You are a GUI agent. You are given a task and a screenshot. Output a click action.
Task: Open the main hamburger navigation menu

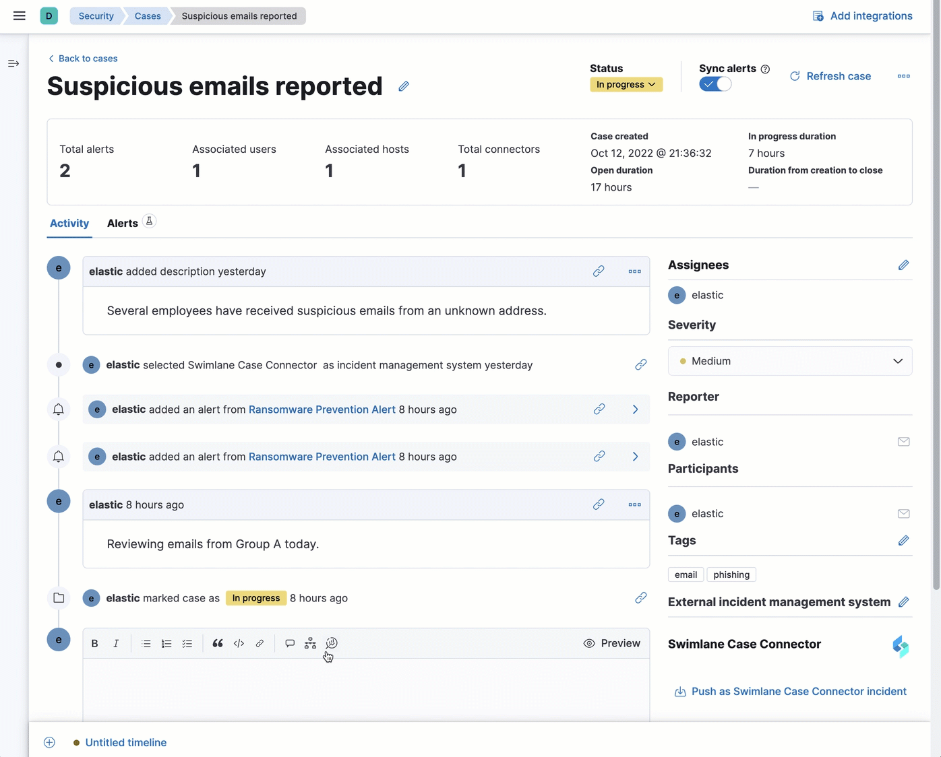point(20,16)
